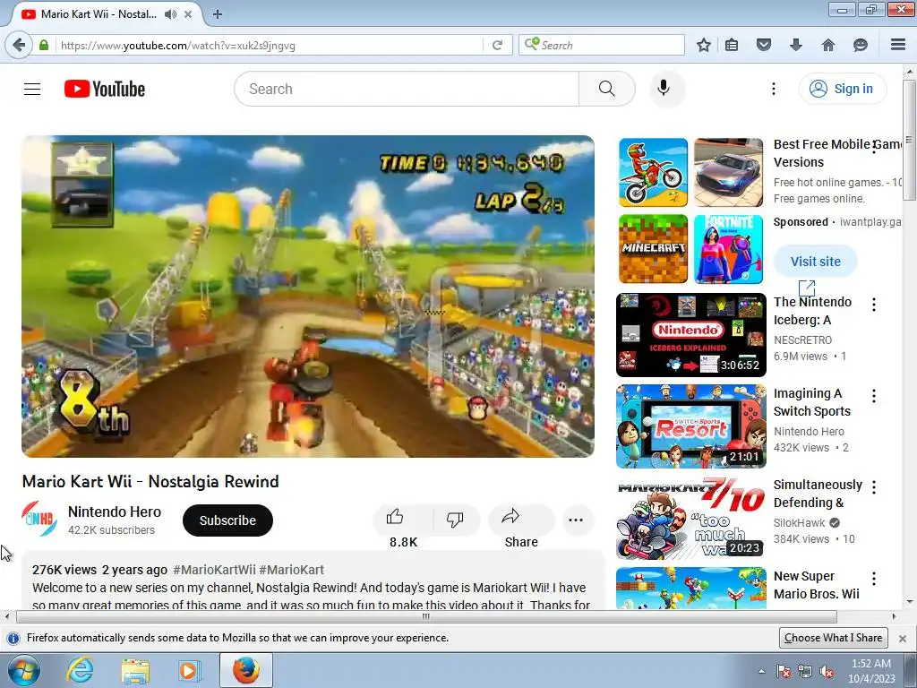Dismiss the Firefox data notification bar
This screenshot has width=917, height=688.
[x=903, y=638]
